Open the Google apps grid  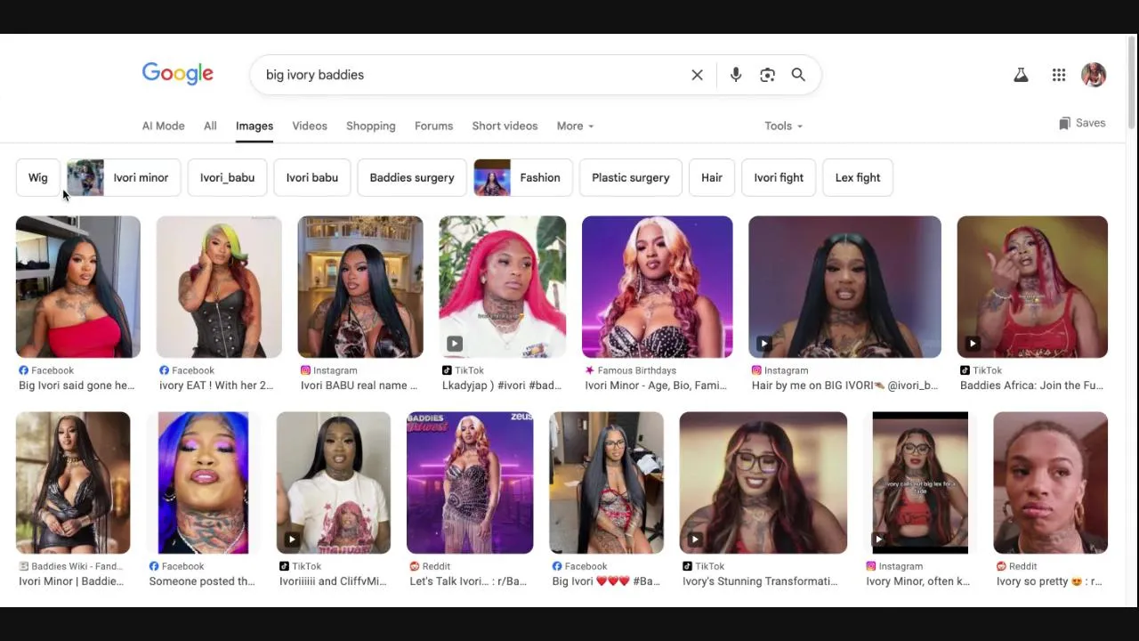[x=1059, y=75]
